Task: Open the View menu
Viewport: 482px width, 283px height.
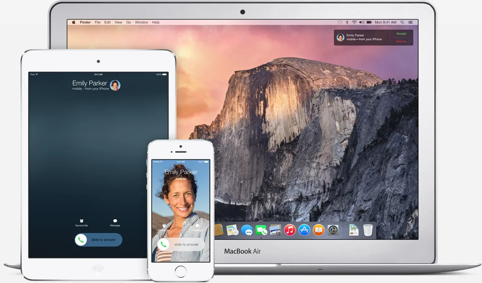Action: (x=118, y=22)
